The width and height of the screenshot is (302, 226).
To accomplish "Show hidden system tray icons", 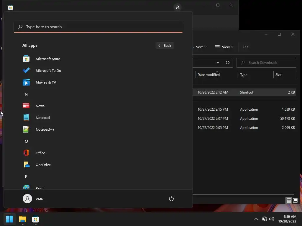I will (x=256, y=219).
